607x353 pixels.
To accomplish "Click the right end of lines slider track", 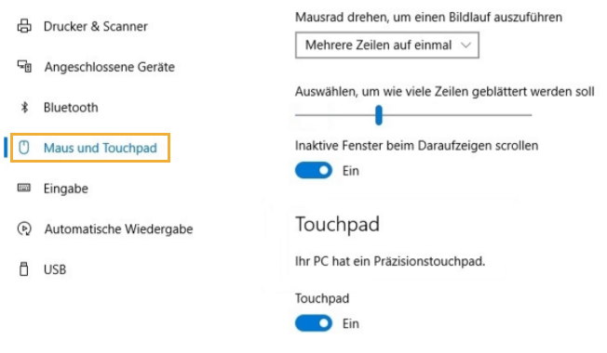I will [529, 114].
